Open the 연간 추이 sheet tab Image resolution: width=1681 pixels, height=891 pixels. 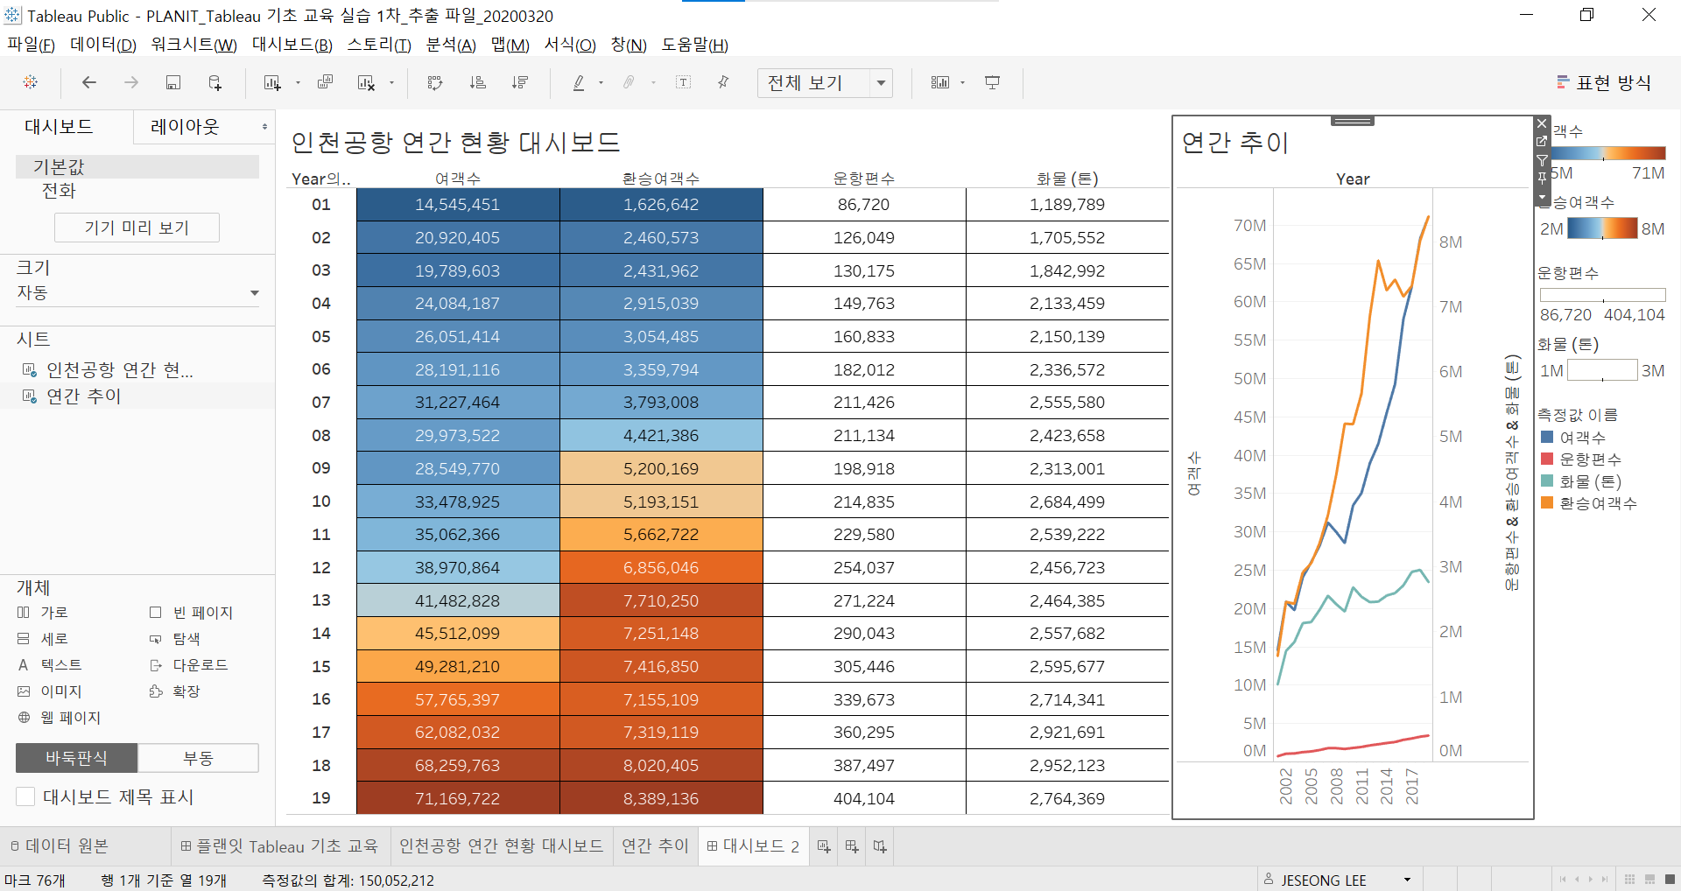coord(655,846)
